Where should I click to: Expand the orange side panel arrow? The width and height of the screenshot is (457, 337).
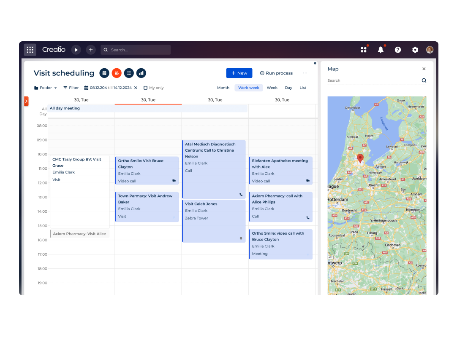pos(26,101)
